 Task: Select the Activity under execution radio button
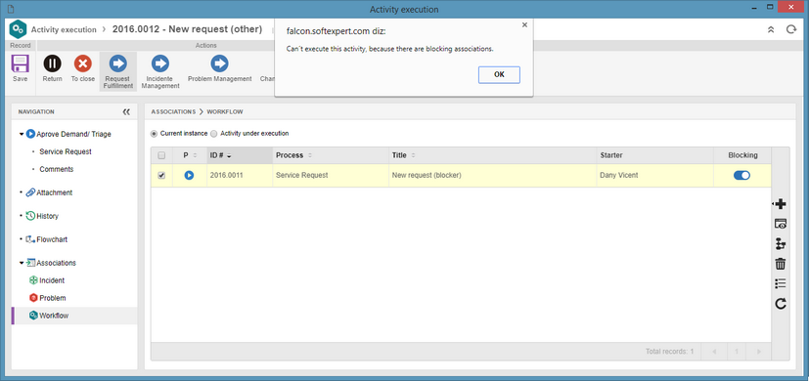pos(214,134)
